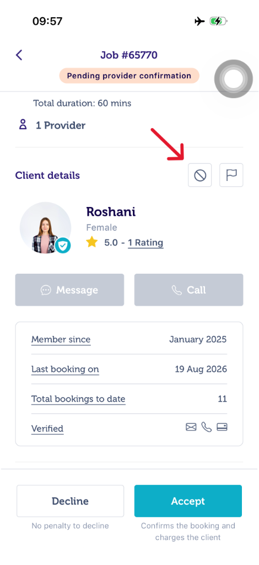Open Roshani's profile photo
Image resolution: width=259 pixels, height=565 pixels.
(45, 228)
